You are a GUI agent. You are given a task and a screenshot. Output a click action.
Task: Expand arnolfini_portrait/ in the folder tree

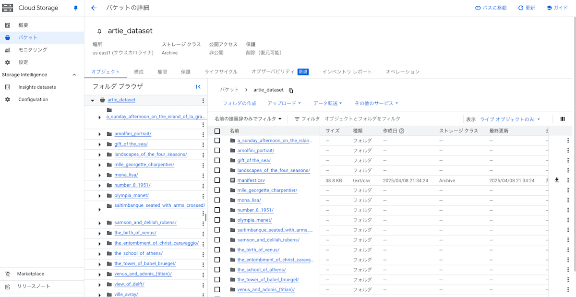coord(99,134)
